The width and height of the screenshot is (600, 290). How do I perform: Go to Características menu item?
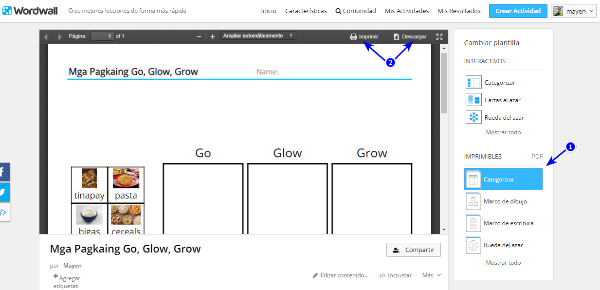[x=306, y=11]
